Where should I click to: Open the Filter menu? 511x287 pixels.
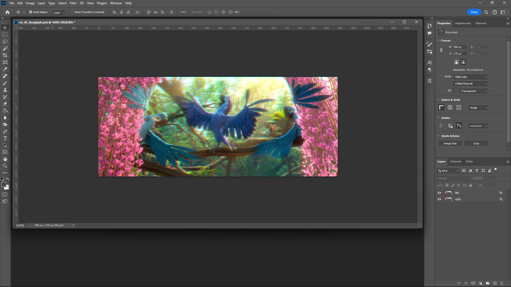(x=73, y=3)
